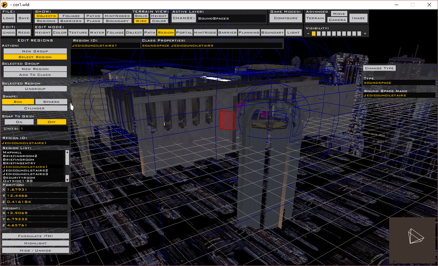The image size is (438, 266).
Task: Select Maphall in the Region List
Action: [x=12, y=152]
